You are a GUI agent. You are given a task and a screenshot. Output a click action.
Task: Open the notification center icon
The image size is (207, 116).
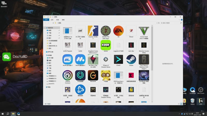coord(203,114)
